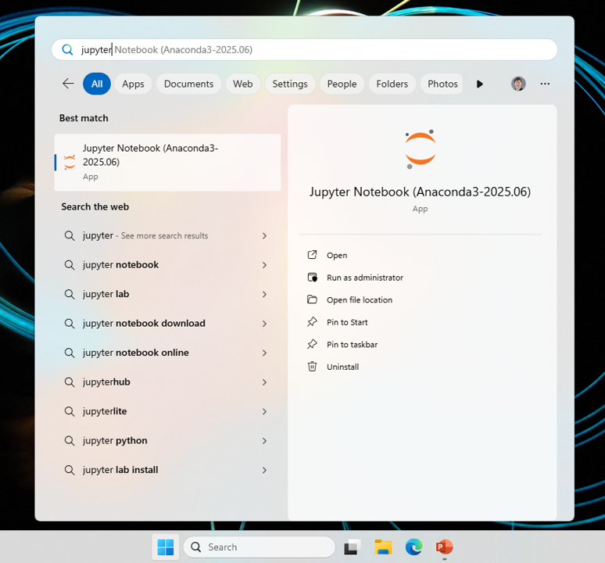Click search icon beside 'jupyterhub'

[70, 382]
